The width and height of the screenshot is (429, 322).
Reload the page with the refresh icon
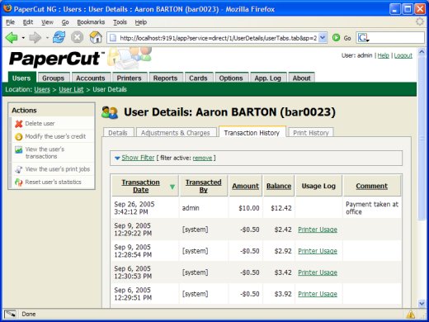(x=59, y=37)
